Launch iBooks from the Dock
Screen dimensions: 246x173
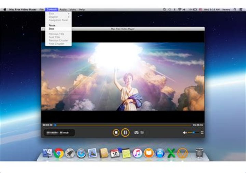pos(149,153)
